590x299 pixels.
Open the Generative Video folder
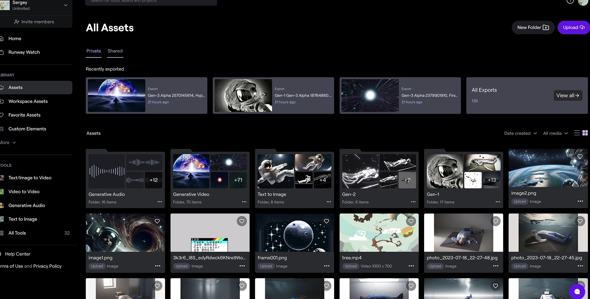pos(210,178)
